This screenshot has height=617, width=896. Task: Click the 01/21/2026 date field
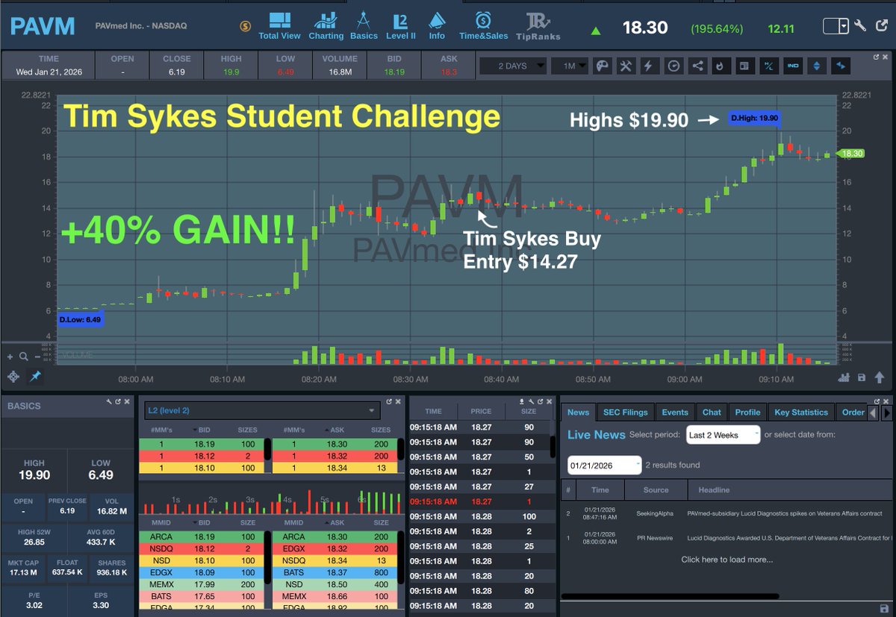coord(603,464)
